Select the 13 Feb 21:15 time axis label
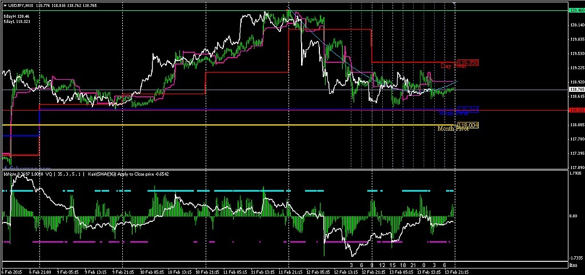This screenshot has height=275, width=585. click(456, 272)
